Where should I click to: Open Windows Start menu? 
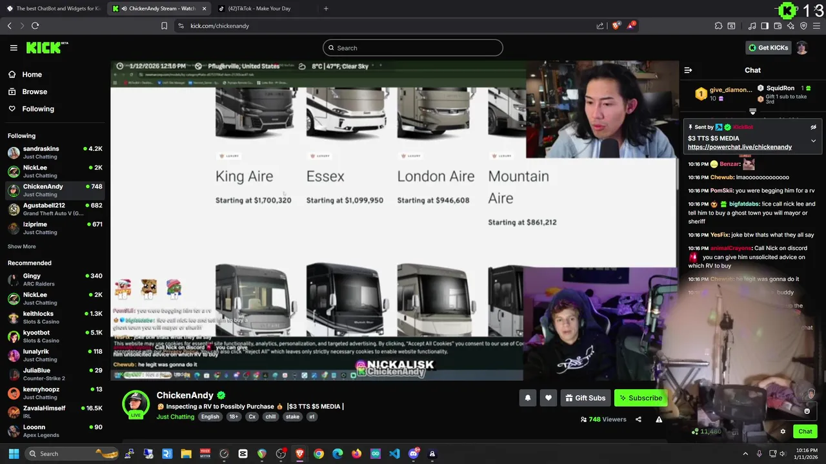point(14,454)
